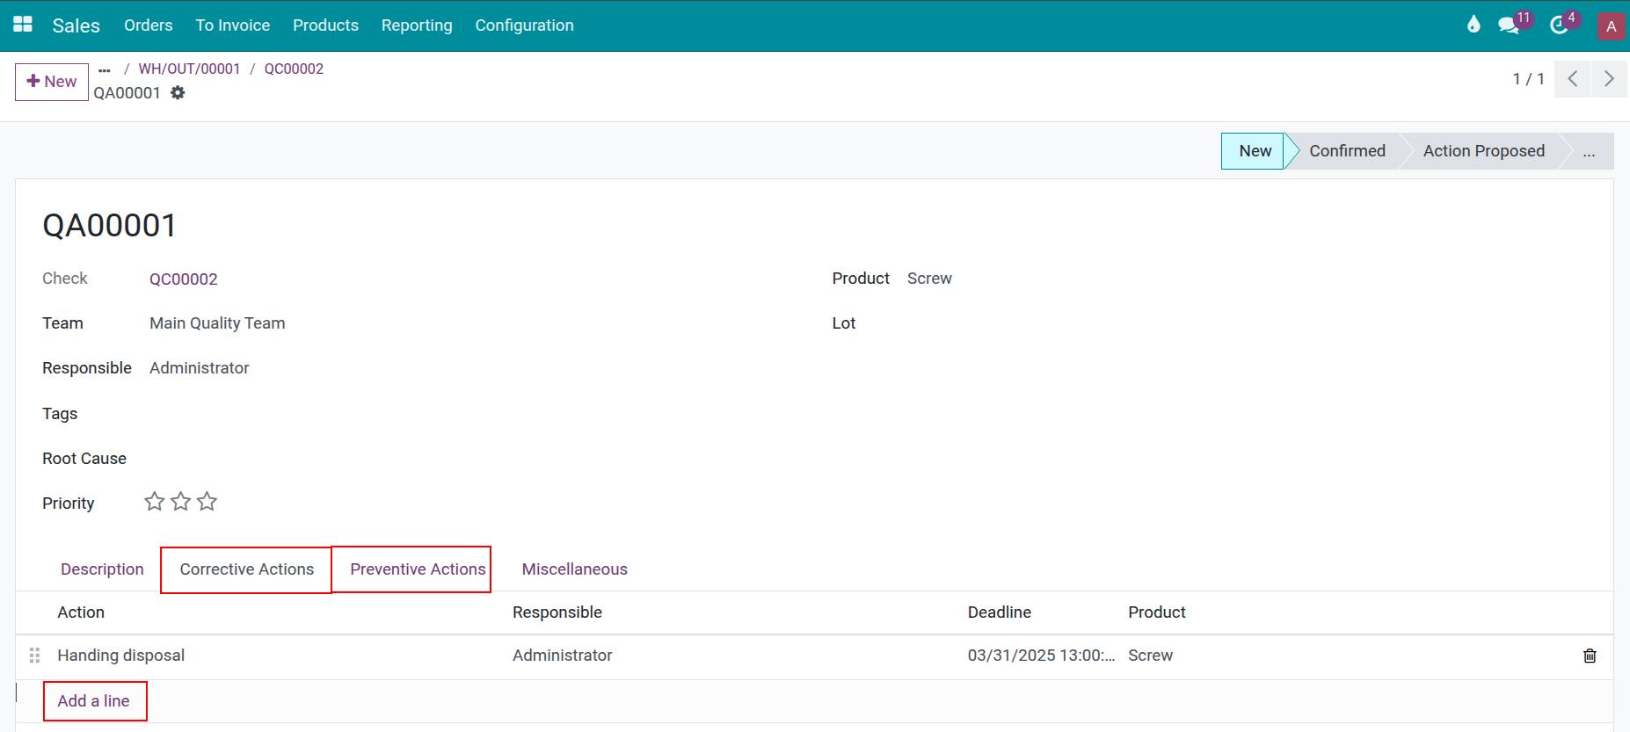1630x732 pixels.
Task: Switch to the Preventive Actions tab
Action: point(418,569)
